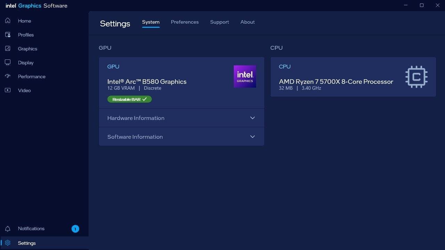Click the notification count badge

[75, 229]
